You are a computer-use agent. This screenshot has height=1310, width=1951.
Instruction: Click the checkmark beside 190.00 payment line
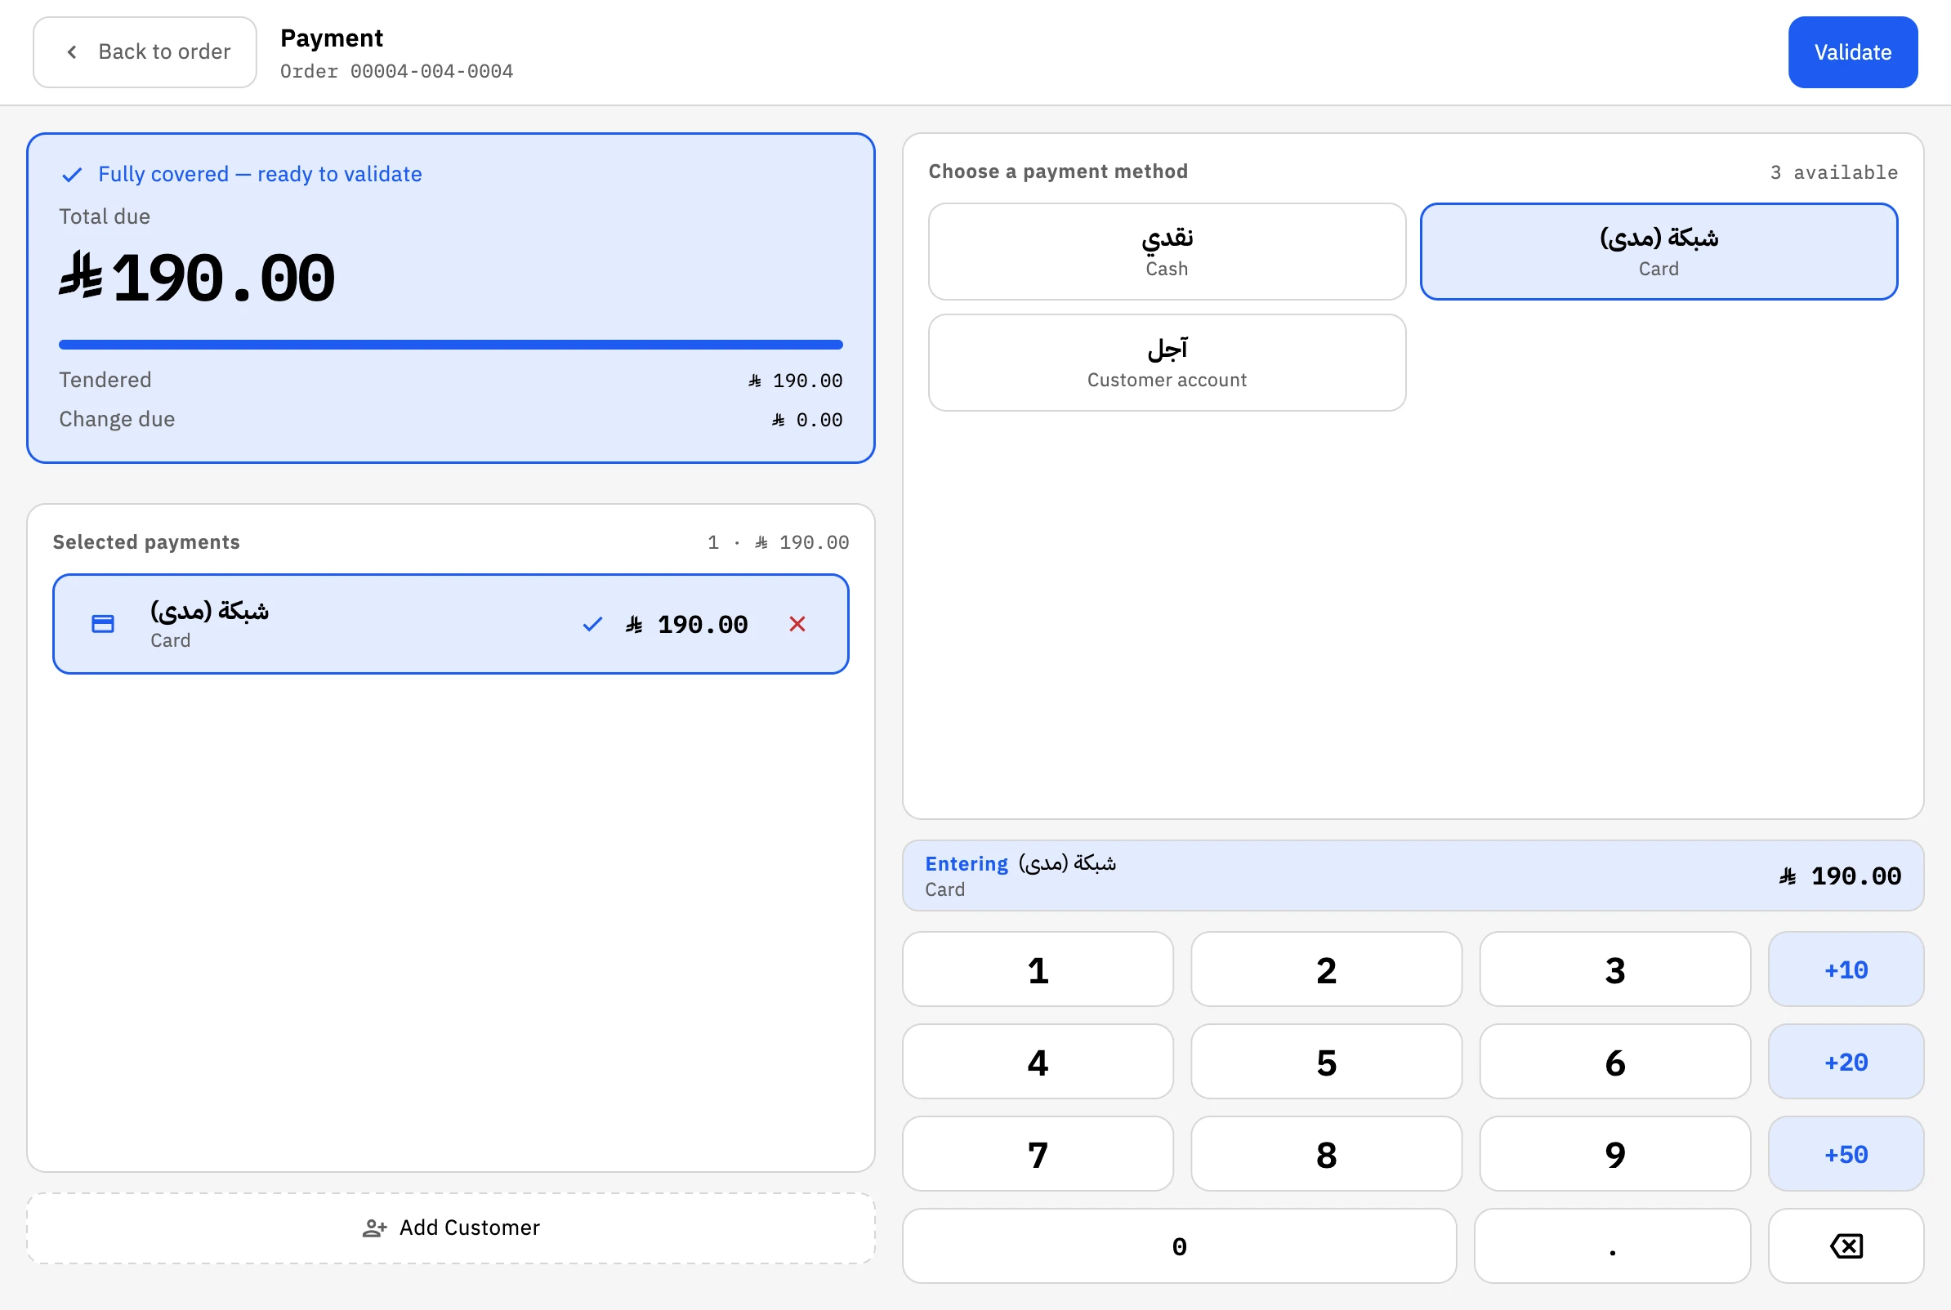click(592, 624)
